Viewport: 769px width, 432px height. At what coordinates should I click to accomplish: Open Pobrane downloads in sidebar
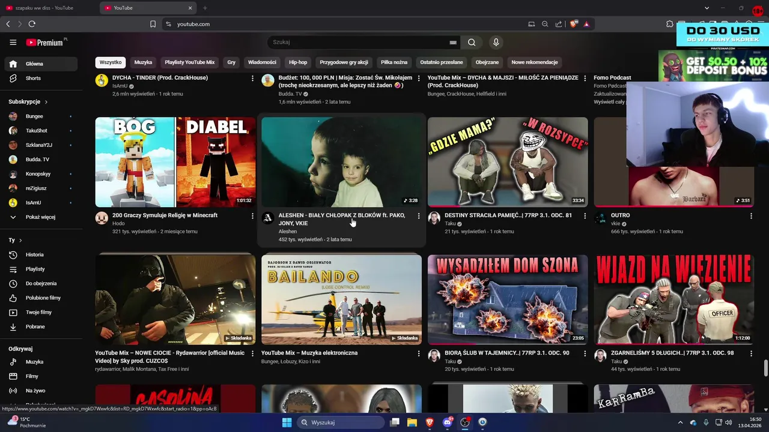click(x=41, y=326)
